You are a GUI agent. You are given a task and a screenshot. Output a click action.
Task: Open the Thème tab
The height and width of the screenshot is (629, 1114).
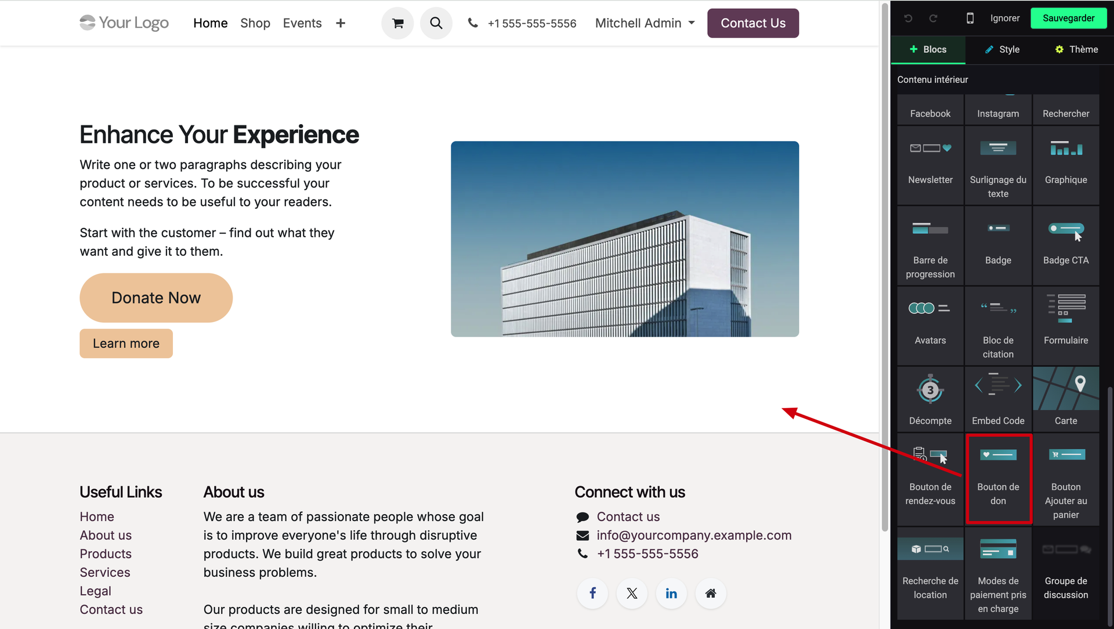(1076, 49)
